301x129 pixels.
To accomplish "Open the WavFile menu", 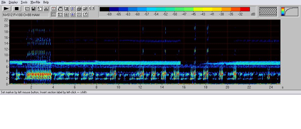I will (35, 2).
